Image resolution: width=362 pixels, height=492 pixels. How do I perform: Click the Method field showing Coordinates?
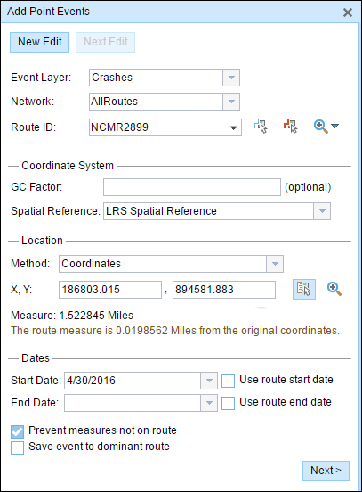click(x=163, y=264)
